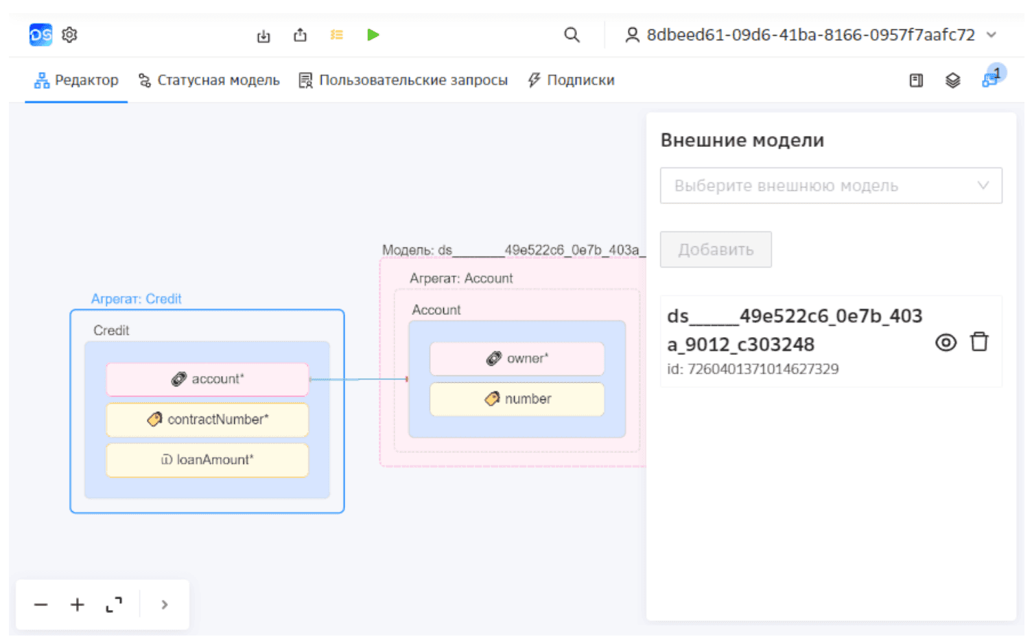1032x641 pixels.
Task: Click the model id 7260401371014627329
Action: tap(753, 369)
